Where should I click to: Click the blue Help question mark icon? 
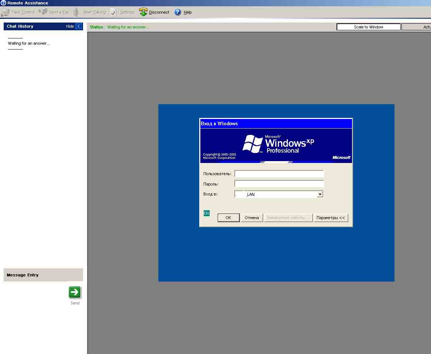tap(178, 12)
